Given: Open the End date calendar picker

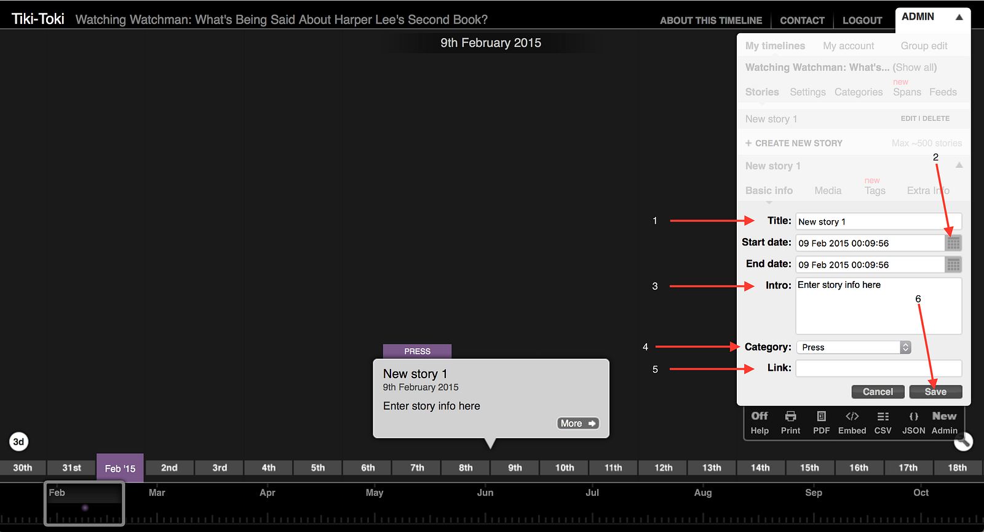Looking at the screenshot, I should (x=953, y=264).
